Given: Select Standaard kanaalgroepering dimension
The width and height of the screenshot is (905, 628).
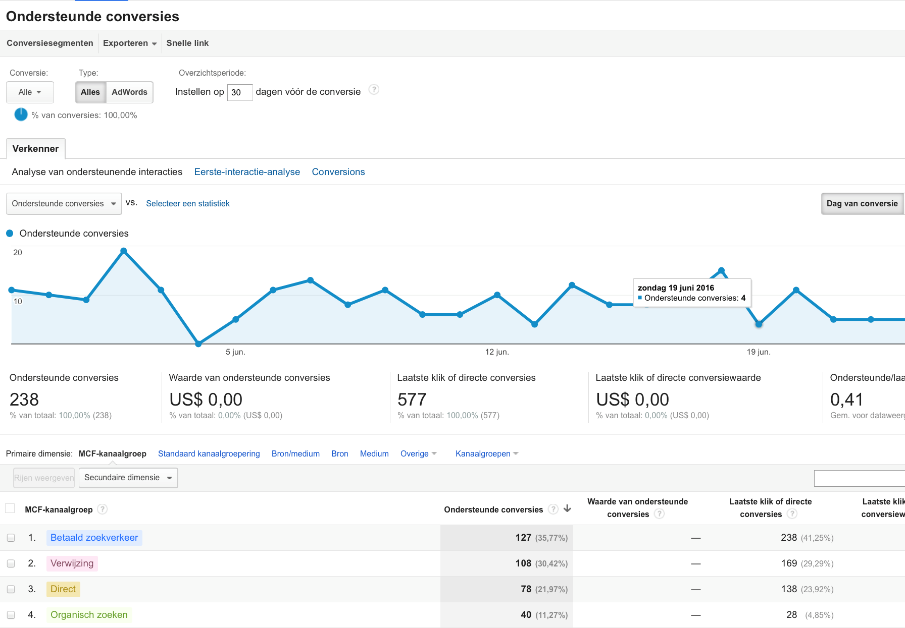Looking at the screenshot, I should pos(209,453).
